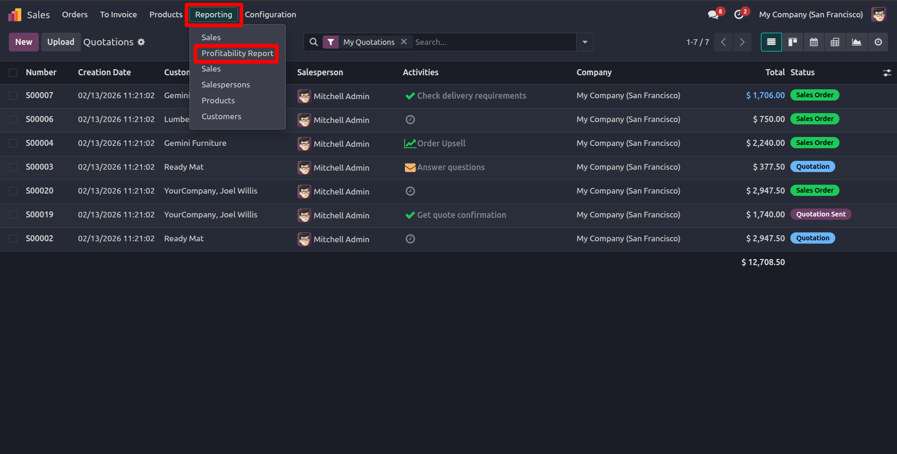
Task: Click the New quotation button
Action: coord(23,42)
